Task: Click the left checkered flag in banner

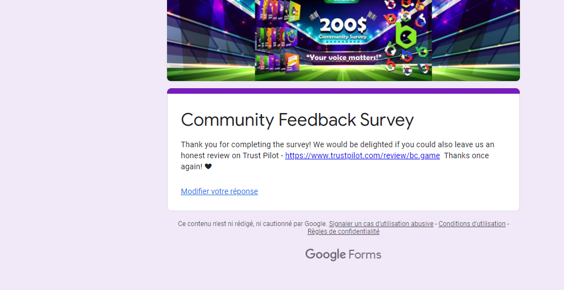Action: click(x=315, y=16)
